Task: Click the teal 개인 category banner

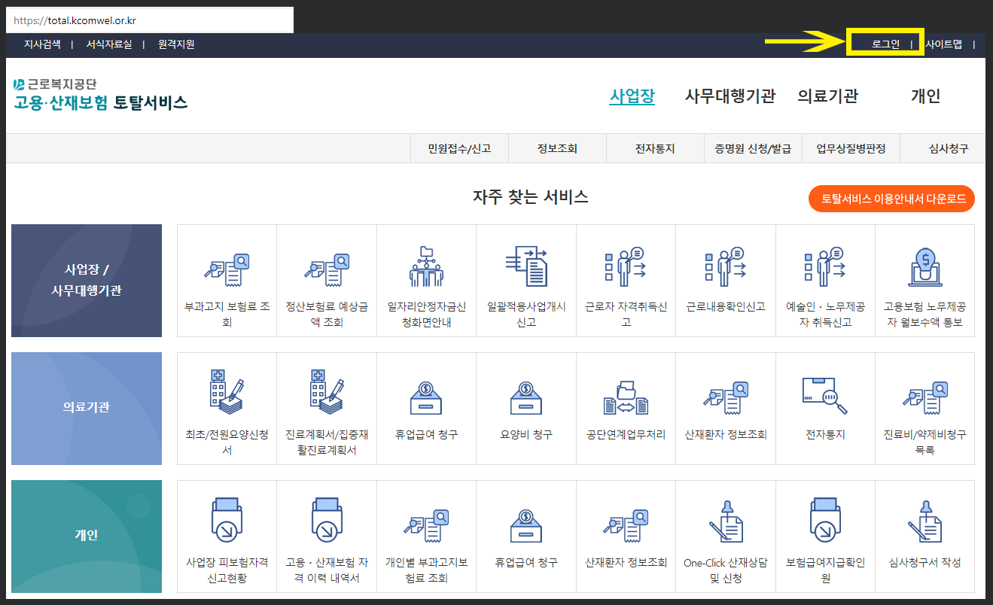Action: [87, 537]
